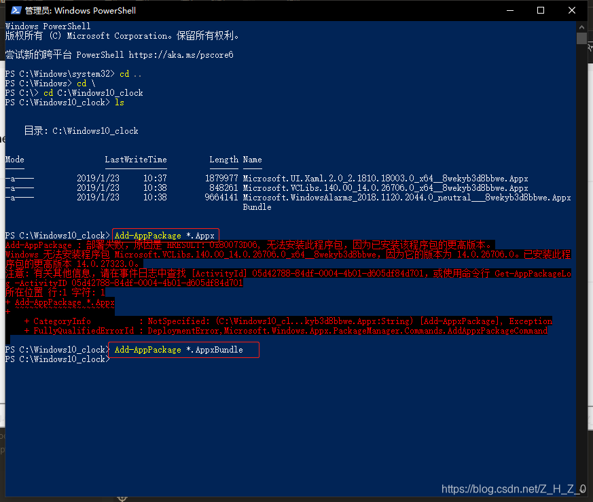Image resolution: width=593 pixels, height=502 pixels.
Task: Click the 'CategoryInfo' error detail line
Action: 288,321
